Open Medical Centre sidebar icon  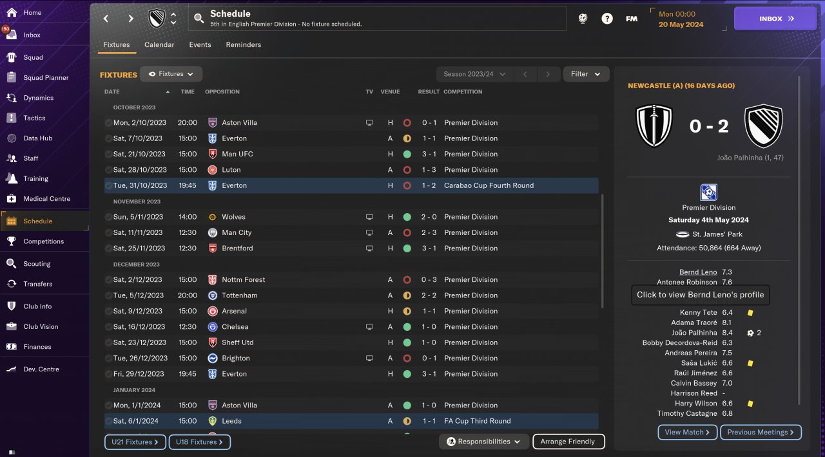coord(12,198)
